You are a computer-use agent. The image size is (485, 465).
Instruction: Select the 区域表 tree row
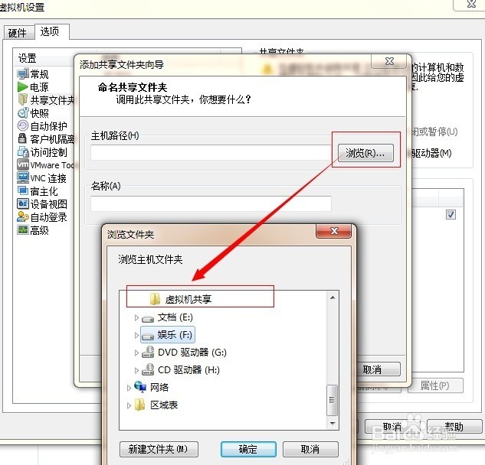(164, 405)
